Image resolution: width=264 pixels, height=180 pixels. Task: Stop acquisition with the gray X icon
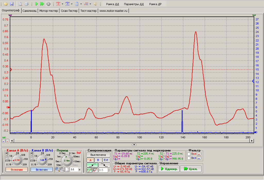click(x=48, y=4)
